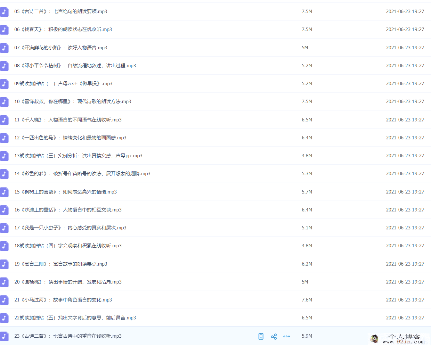This screenshot has width=431, height=346.
Task: Click the 7.6M size of file 21
Action: pyautogui.click(x=307, y=300)
